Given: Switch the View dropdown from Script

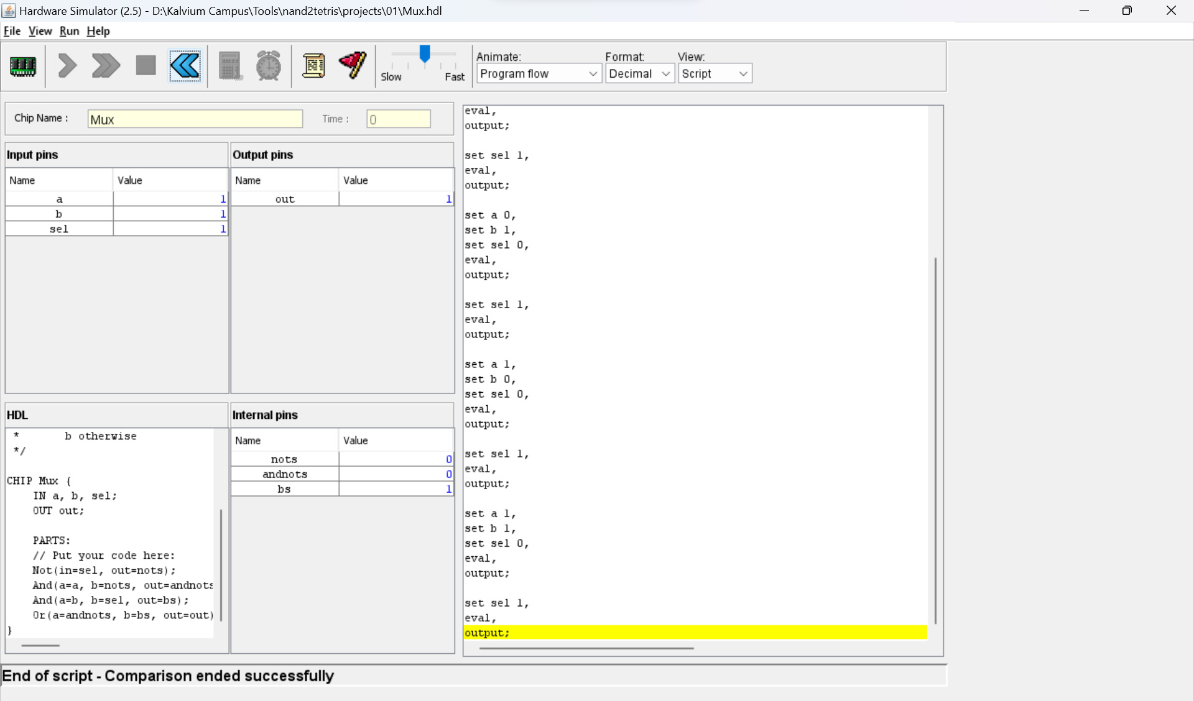Looking at the screenshot, I should pyautogui.click(x=715, y=73).
